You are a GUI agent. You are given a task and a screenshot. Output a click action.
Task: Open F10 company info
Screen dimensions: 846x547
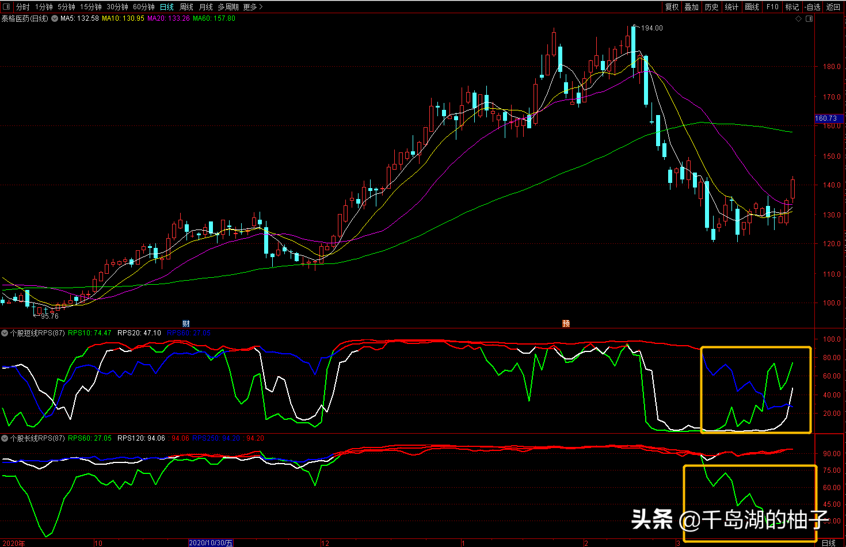coord(772,7)
